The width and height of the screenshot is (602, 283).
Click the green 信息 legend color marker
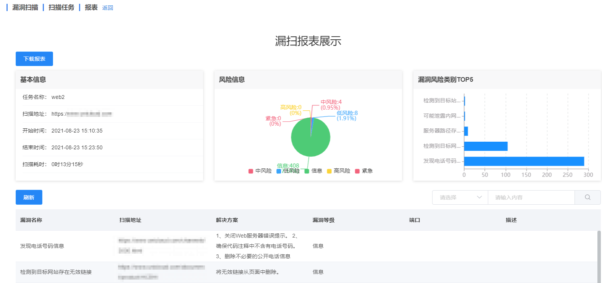[307, 171]
